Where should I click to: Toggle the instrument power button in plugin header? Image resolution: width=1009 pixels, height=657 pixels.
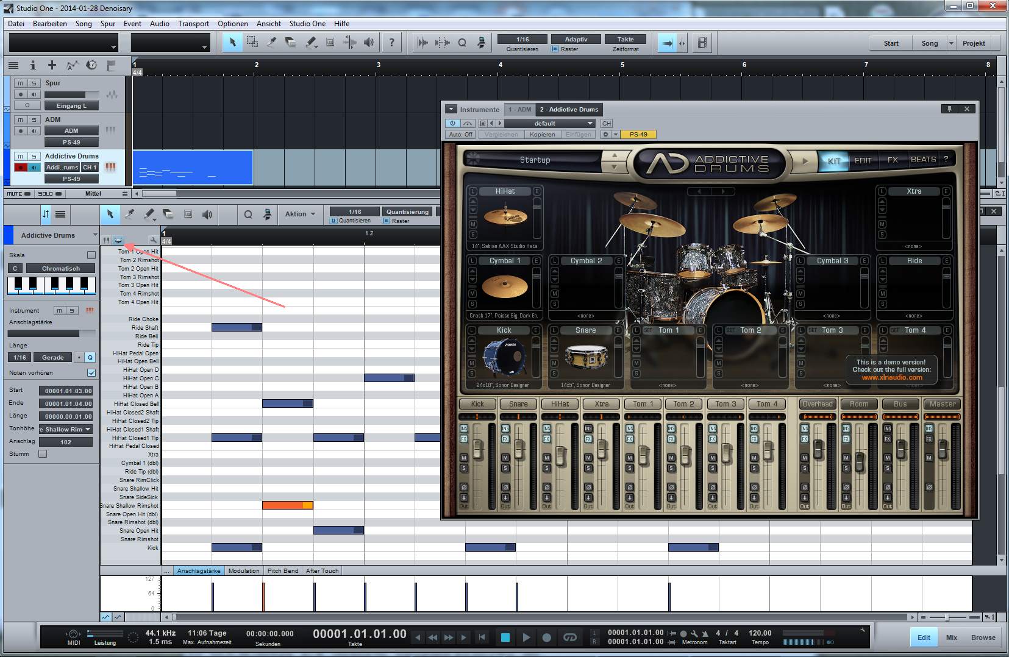click(x=452, y=123)
